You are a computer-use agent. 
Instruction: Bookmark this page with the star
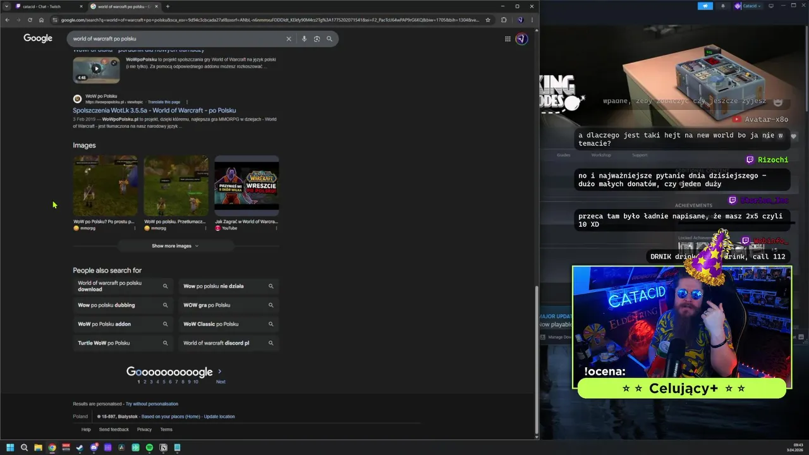487,20
